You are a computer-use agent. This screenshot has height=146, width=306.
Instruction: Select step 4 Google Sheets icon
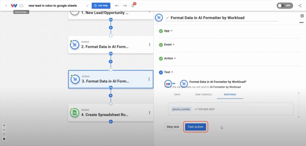pyautogui.click(x=74, y=113)
